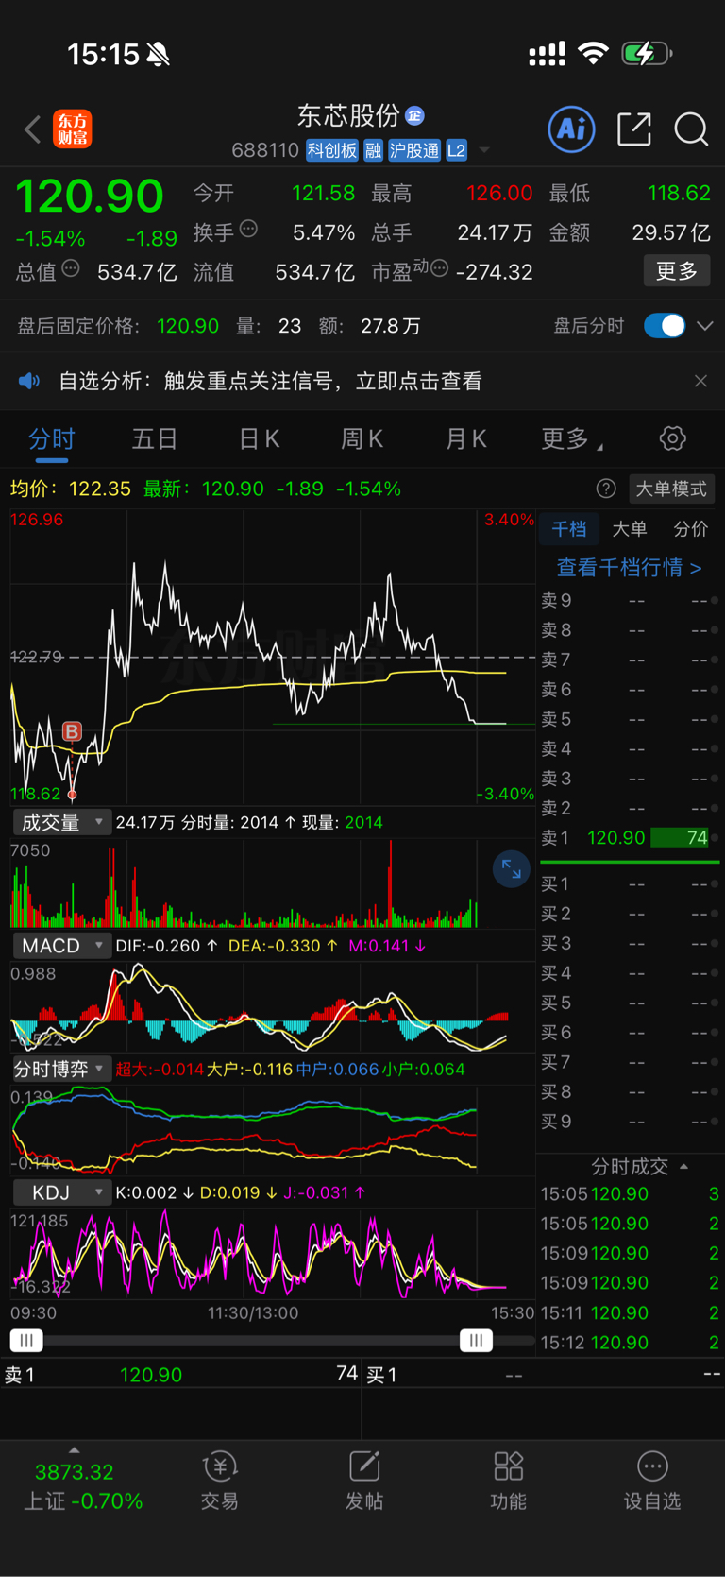Switch to the 五日 tab
This screenshot has width=725, height=1577.
(155, 438)
